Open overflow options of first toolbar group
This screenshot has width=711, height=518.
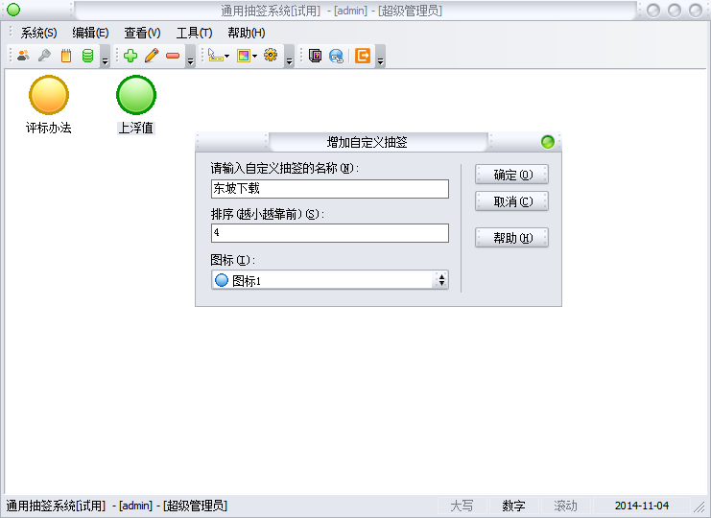coord(105,57)
